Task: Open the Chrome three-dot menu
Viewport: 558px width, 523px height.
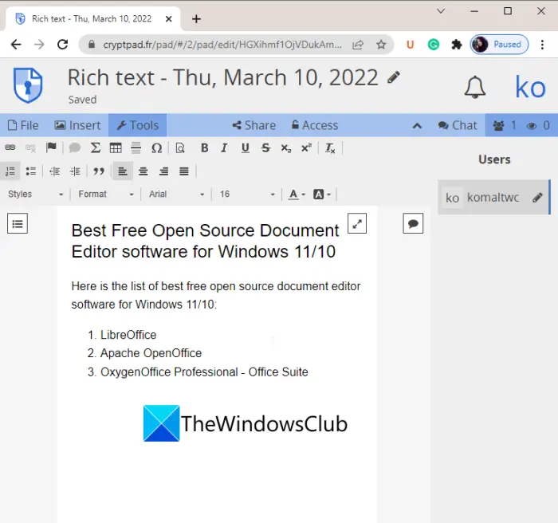Action: pyautogui.click(x=542, y=45)
